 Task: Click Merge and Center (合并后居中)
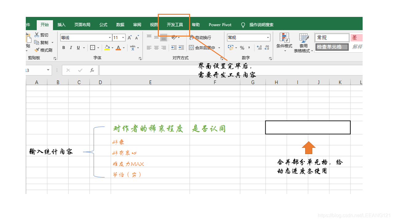coord(202,48)
